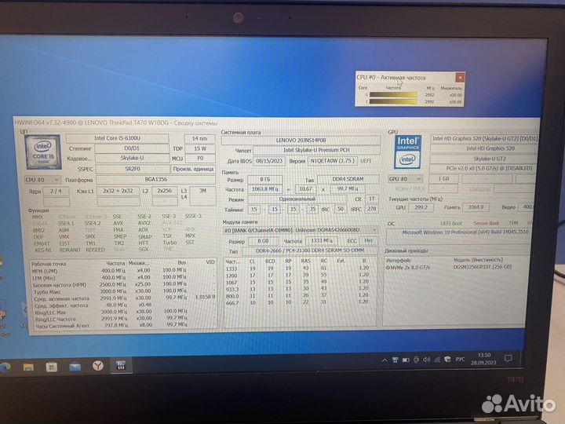This screenshot has width=565, height=424.
Task: Click the Wi-Fi signal tray icon
Action: 437,360
